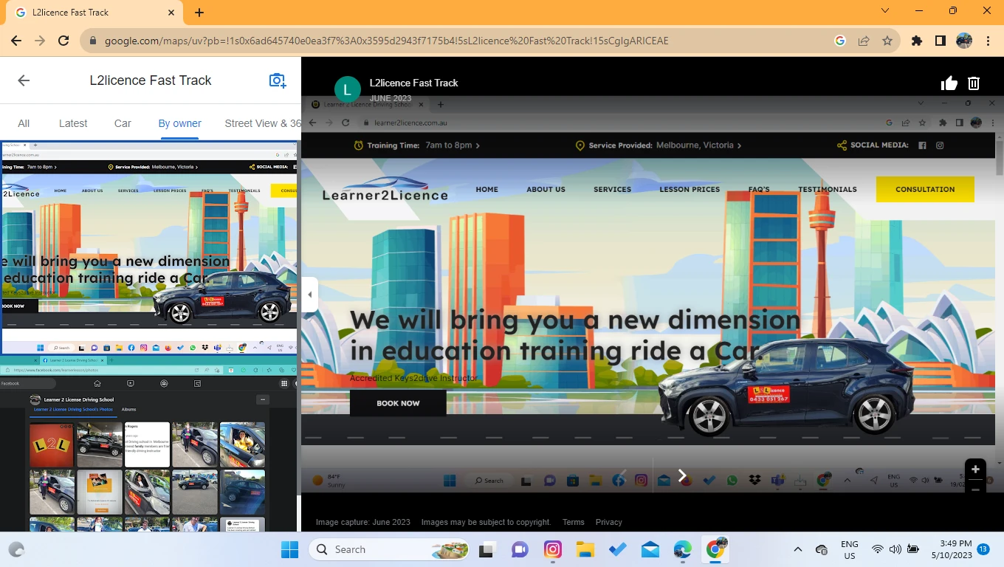Click the right arrow overlay in the screenshot
This screenshot has height=567, width=1004.
681,475
